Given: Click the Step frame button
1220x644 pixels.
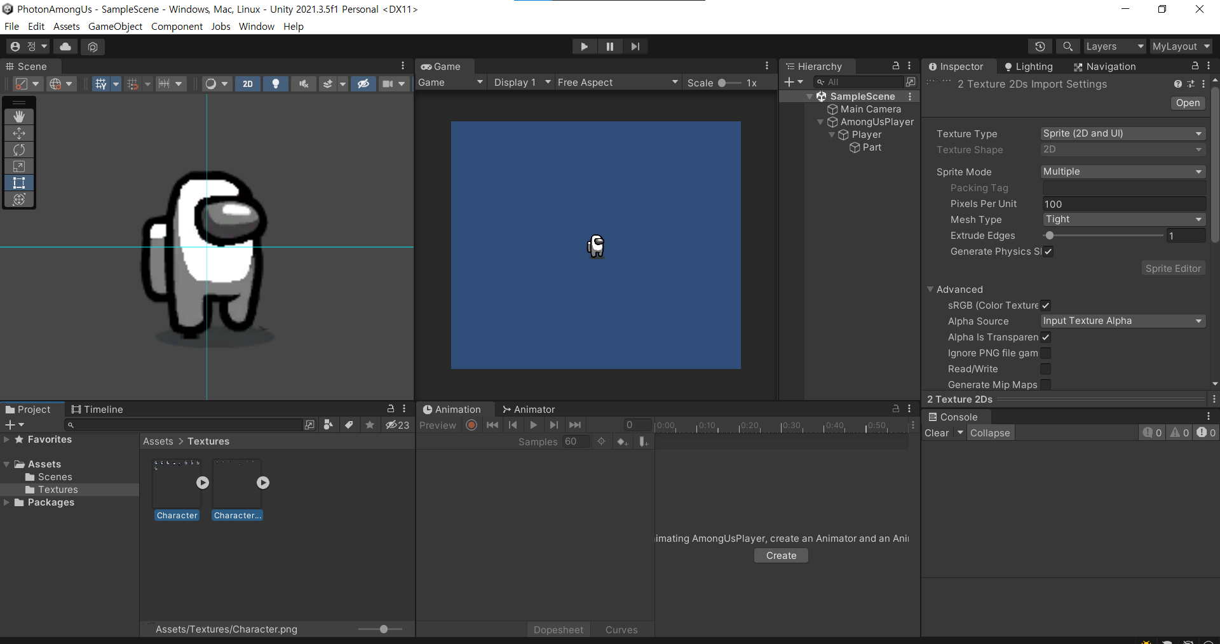Looking at the screenshot, I should coord(635,46).
